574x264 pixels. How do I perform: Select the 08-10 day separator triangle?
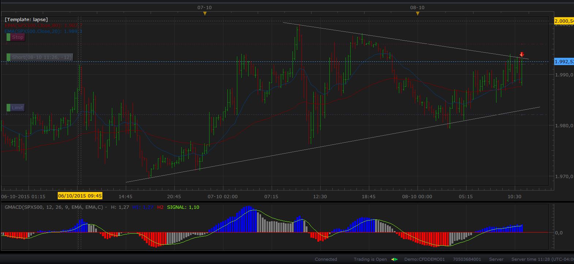point(418,14)
